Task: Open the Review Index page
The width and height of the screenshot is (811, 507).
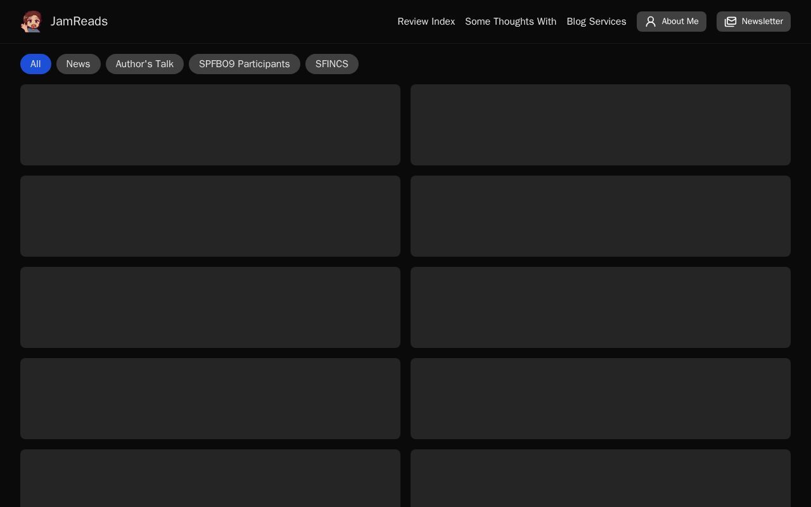Action: tap(426, 22)
